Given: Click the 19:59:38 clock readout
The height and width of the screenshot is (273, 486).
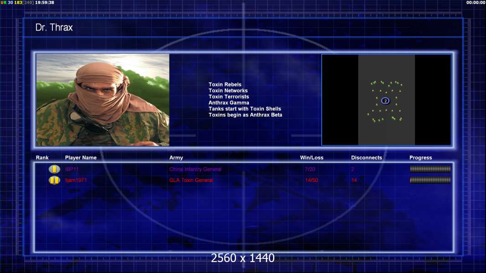Looking at the screenshot, I should 44,2.
